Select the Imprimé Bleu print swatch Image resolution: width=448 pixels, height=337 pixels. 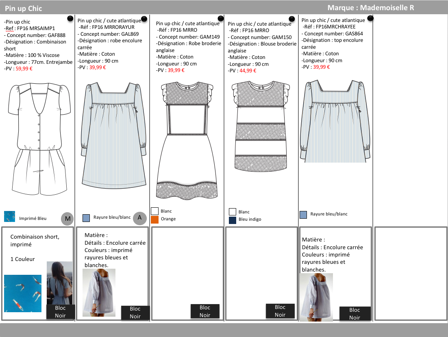click(x=9, y=216)
